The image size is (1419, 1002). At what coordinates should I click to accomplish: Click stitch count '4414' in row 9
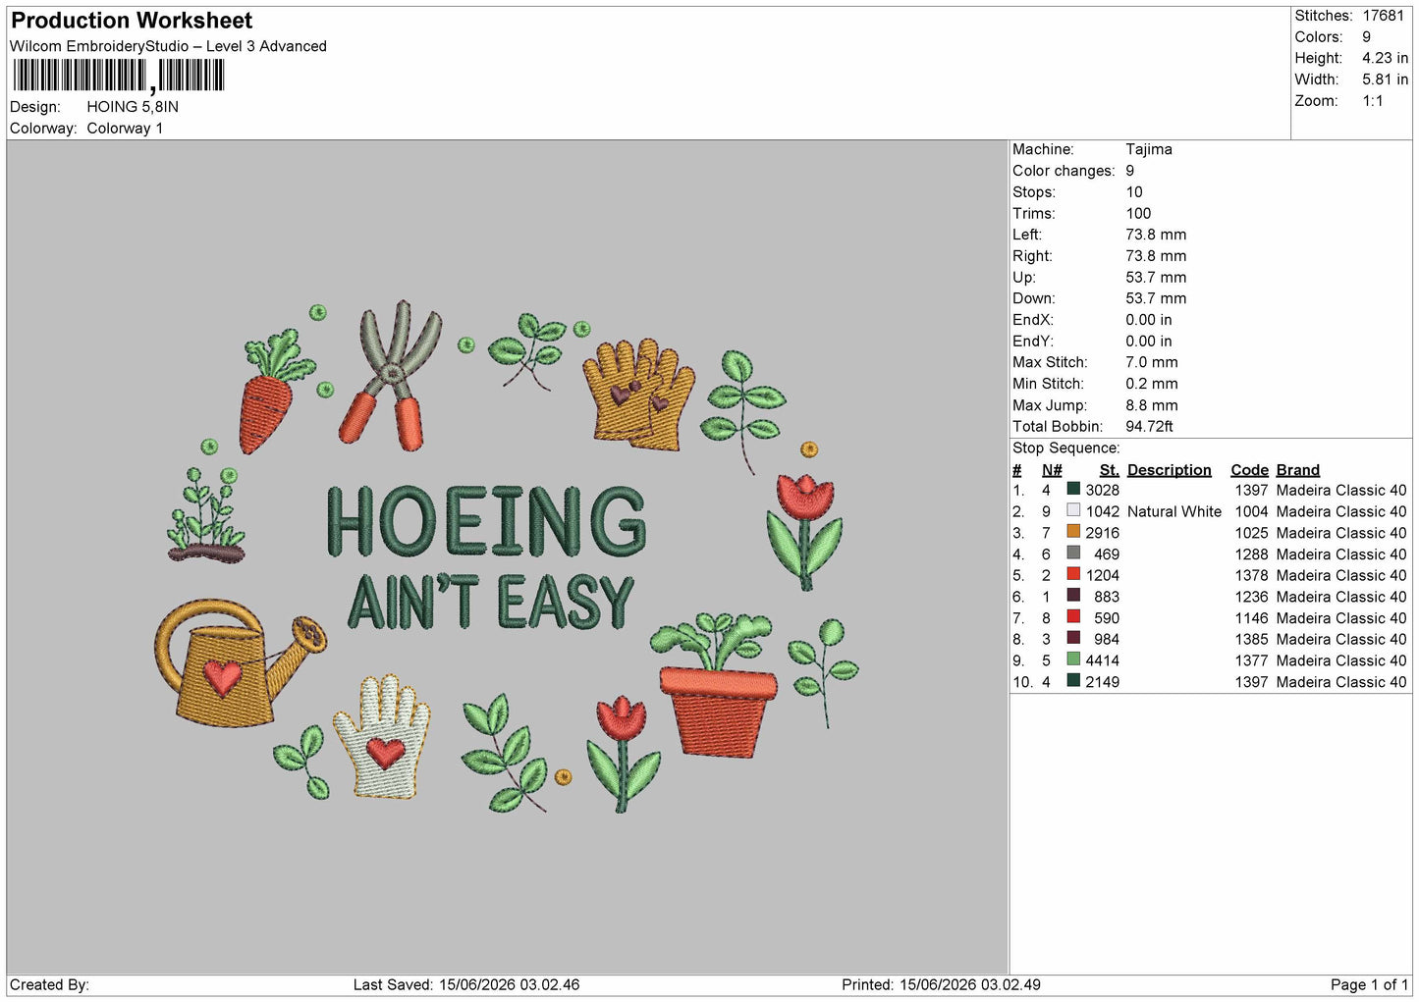tap(1103, 660)
